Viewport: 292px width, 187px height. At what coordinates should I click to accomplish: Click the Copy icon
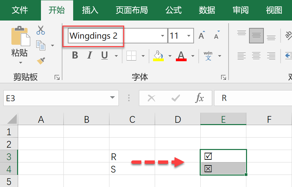click(41, 45)
